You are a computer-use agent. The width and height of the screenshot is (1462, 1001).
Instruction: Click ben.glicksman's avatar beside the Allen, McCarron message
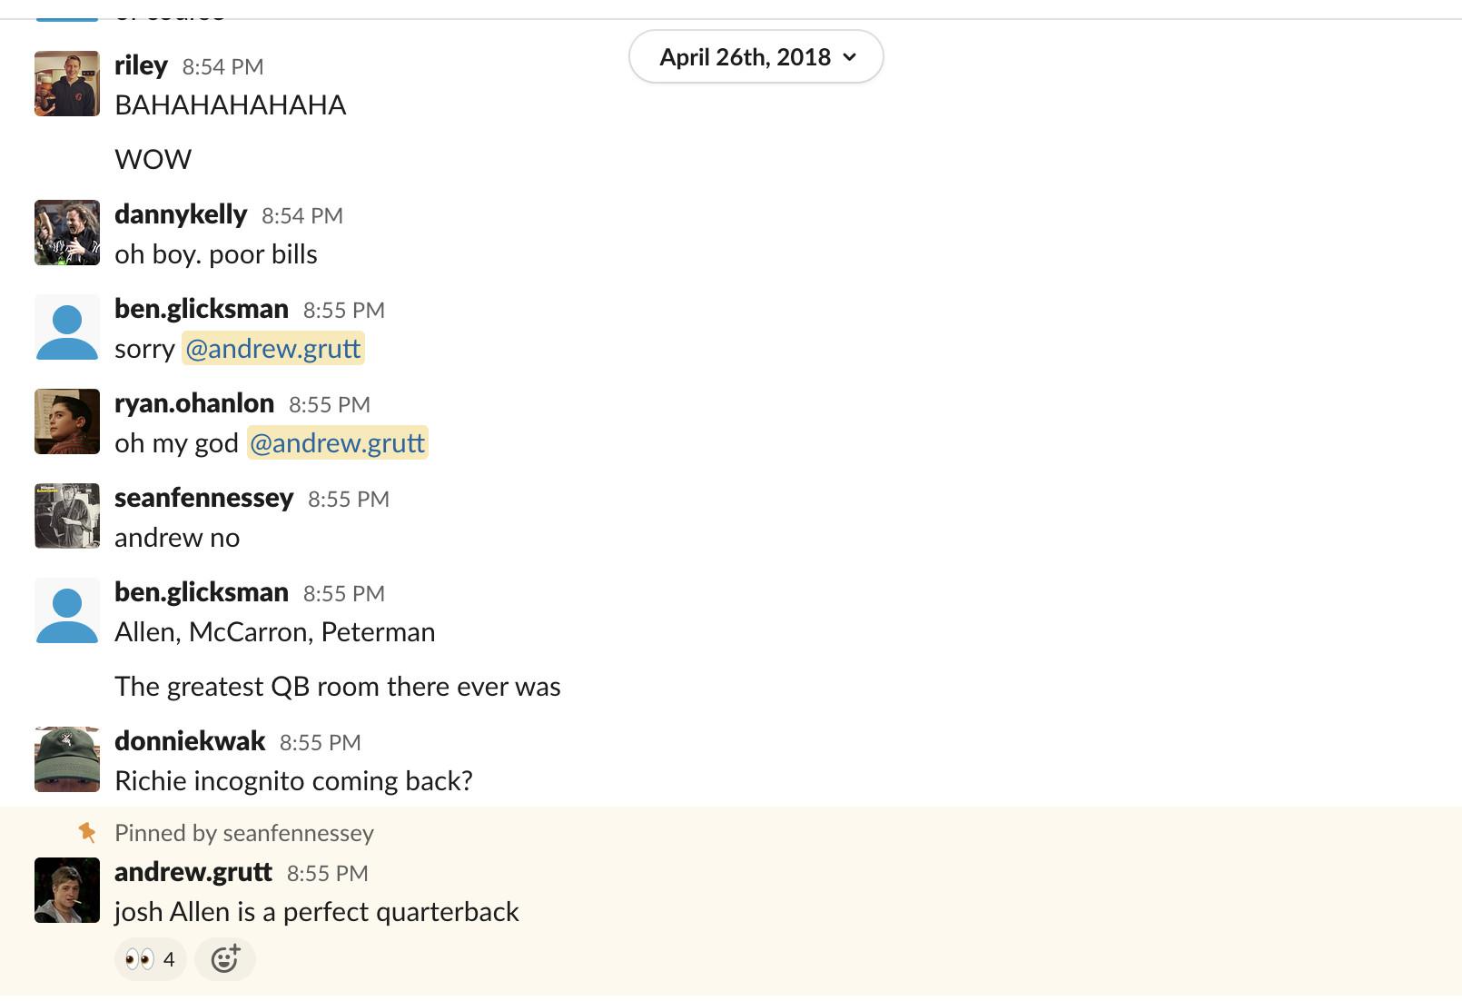tap(66, 610)
